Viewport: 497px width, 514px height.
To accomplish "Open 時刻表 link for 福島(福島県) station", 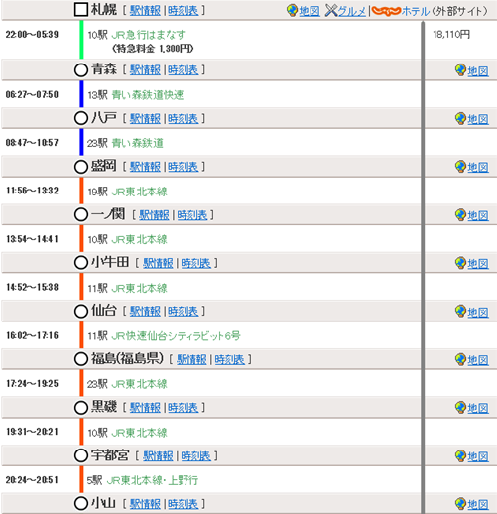I will coord(230,359).
